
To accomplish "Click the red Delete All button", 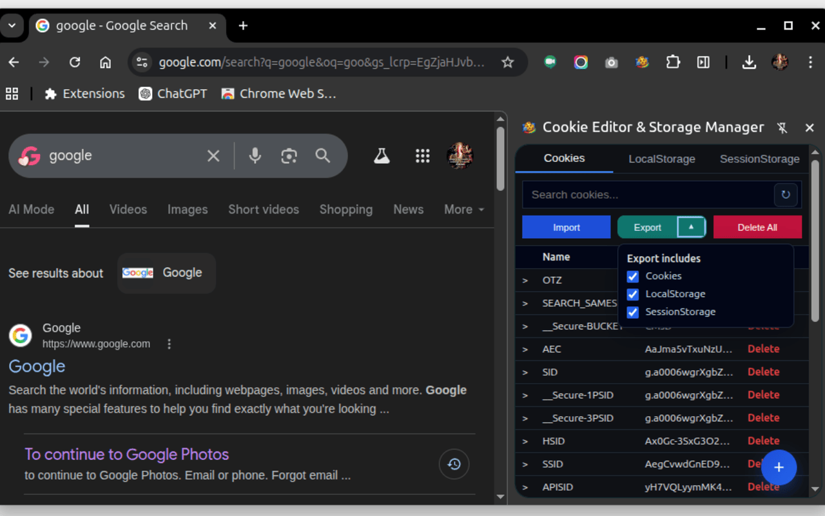I will (x=757, y=227).
